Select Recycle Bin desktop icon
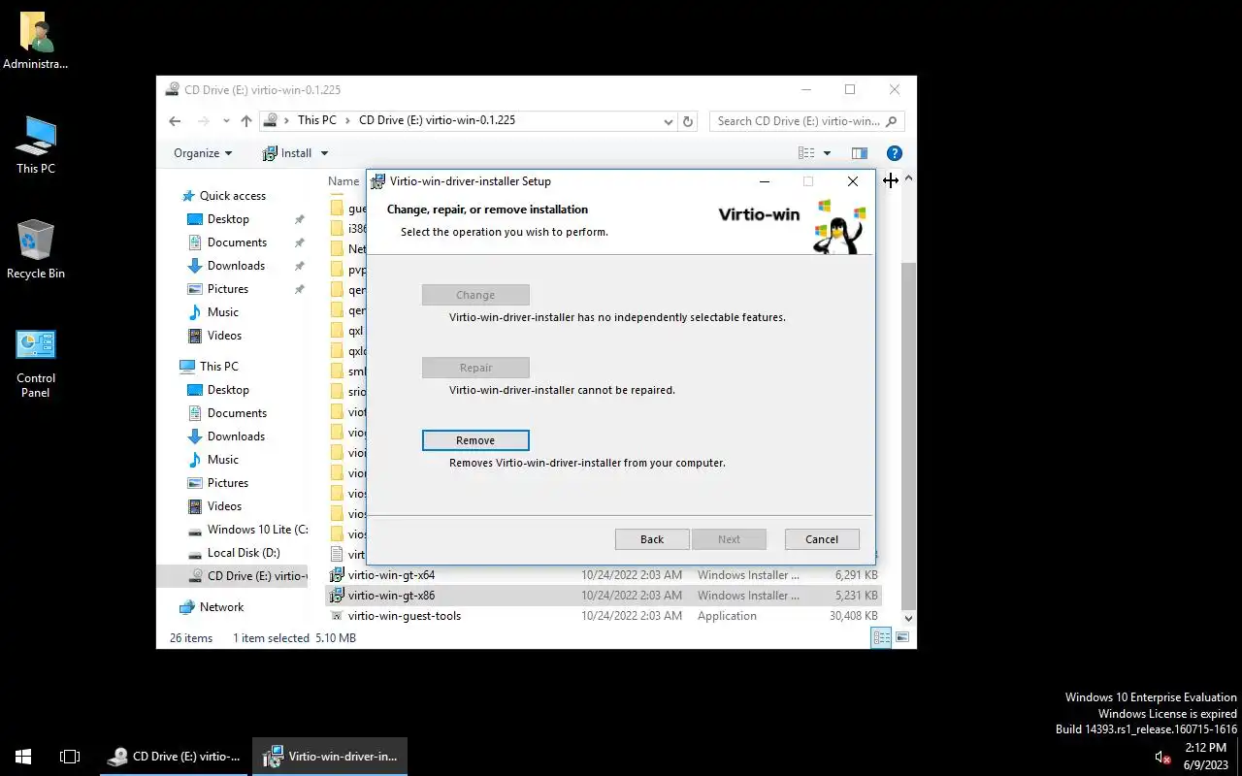This screenshot has width=1242, height=776. (x=36, y=250)
